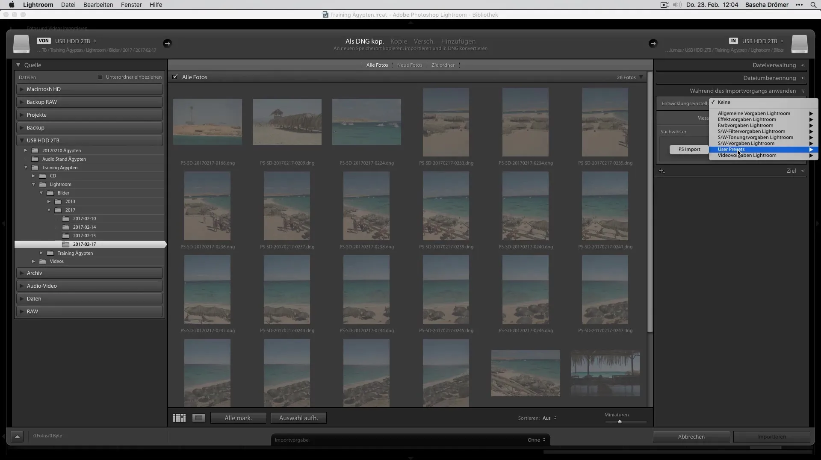
Task: Expand the Backup RAW volume
Action: (x=21, y=102)
